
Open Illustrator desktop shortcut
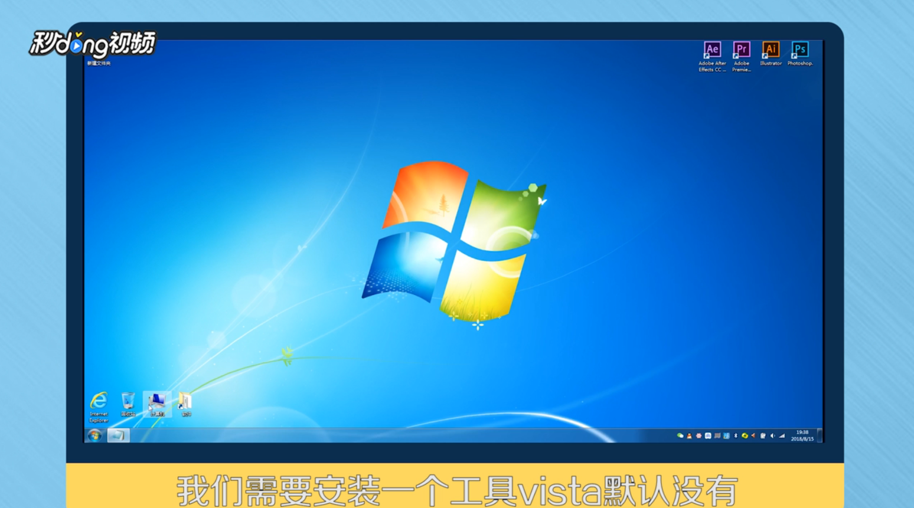(x=771, y=54)
